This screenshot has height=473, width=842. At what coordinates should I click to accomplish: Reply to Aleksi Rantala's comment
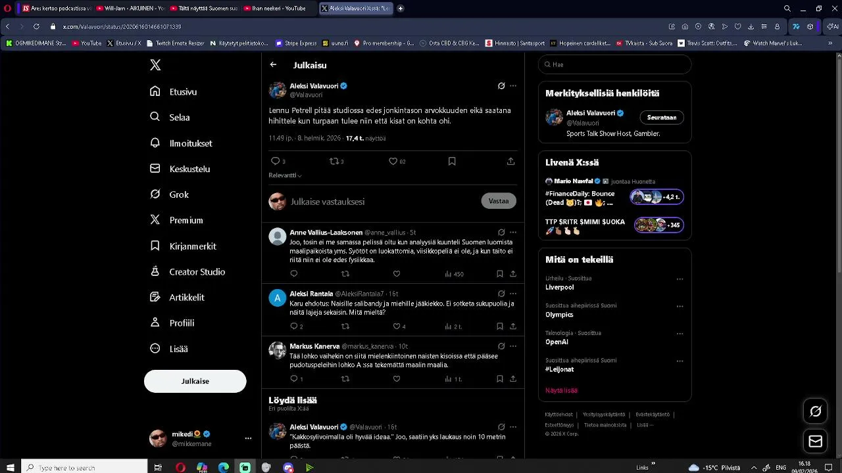pos(294,327)
